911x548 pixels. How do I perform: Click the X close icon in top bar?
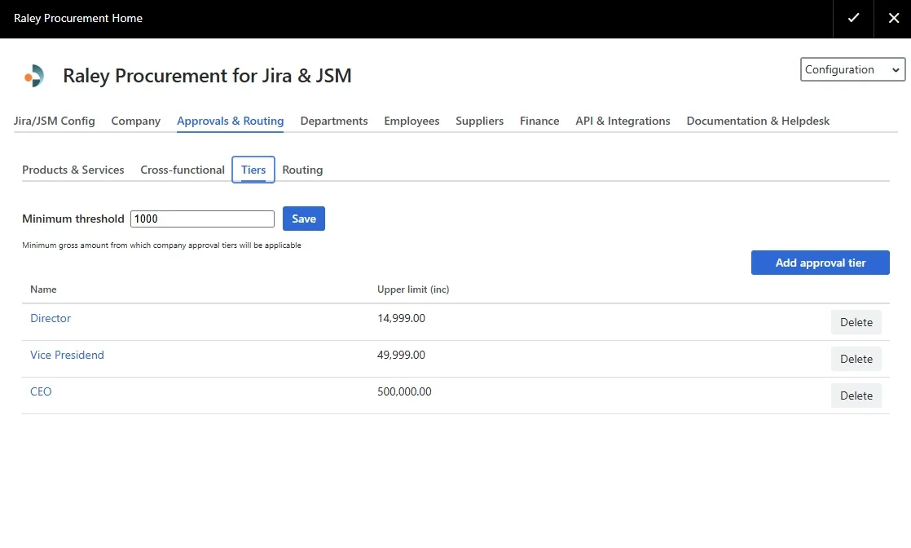[894, 18]
